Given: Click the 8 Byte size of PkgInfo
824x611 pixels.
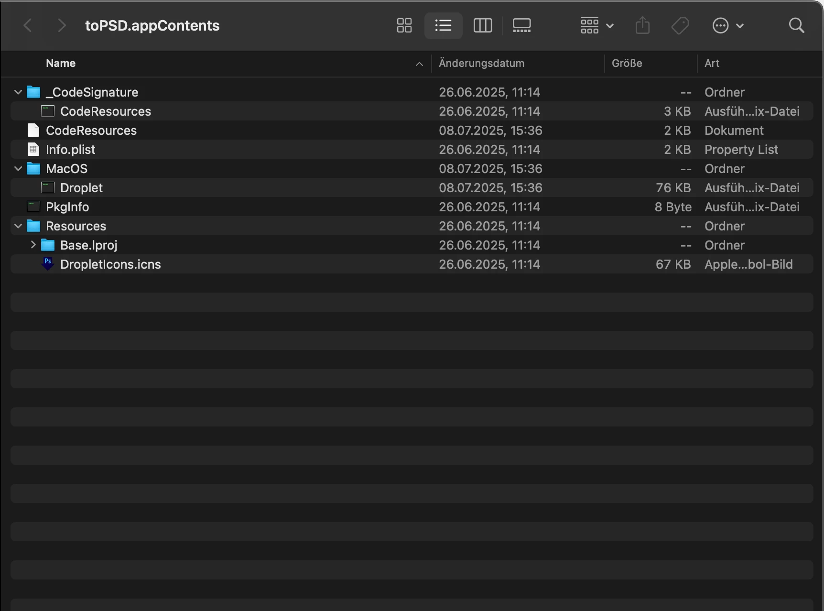Looking at the screenshot, I should point(673,207).
